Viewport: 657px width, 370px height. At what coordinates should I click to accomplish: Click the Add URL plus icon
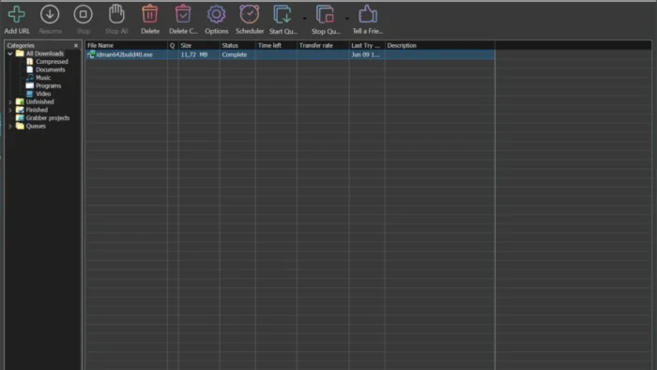[x=16, y=15]
